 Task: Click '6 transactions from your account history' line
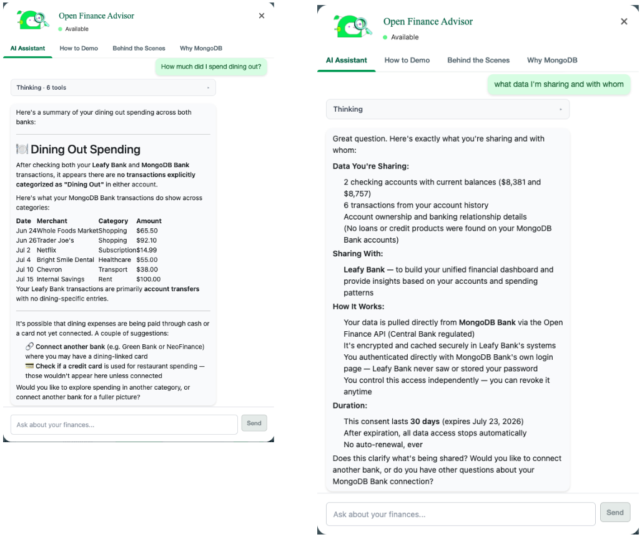tap(416, 205)
